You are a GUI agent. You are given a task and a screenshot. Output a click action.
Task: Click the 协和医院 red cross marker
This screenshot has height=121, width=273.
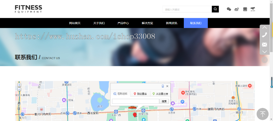pyautogui.click(x=183, y=93)
